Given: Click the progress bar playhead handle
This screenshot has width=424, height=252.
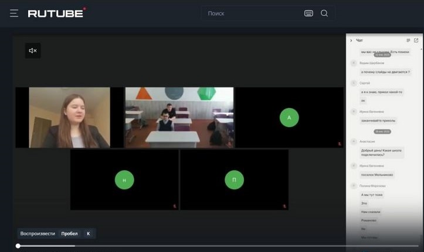Looking at the screenshot, I should [18, 246].
